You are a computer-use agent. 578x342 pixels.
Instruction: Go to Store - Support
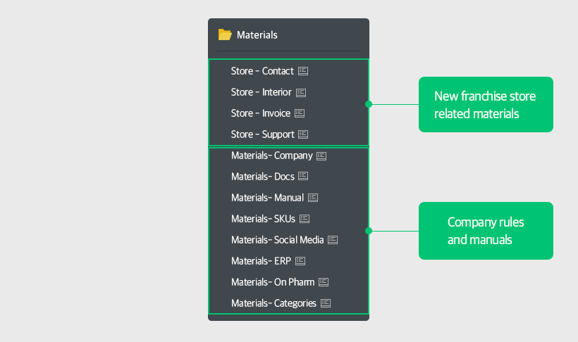click(262, 134)
